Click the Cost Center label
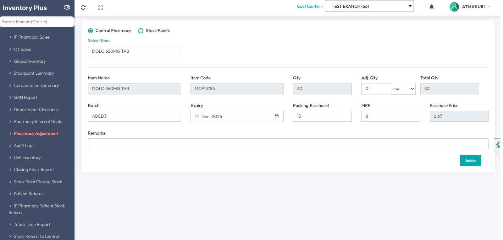503x240 pixels. click(310, 6)
